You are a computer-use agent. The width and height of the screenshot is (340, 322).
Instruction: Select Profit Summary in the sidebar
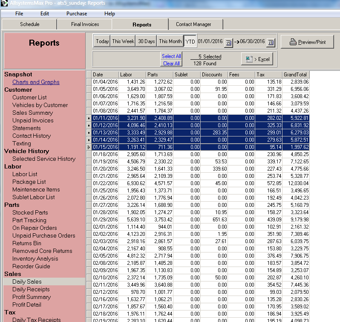(32, 297)
